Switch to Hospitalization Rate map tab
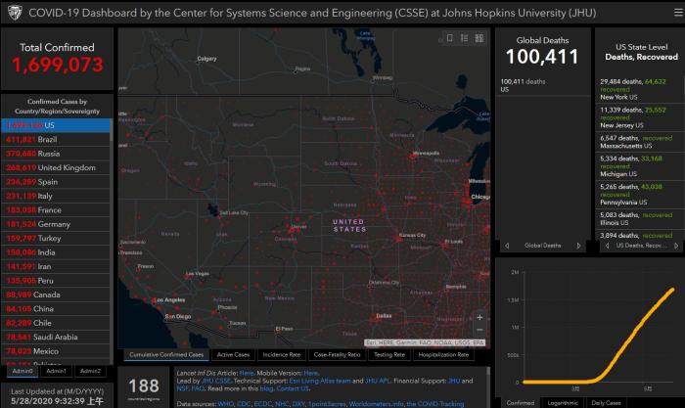 [443, 355]
